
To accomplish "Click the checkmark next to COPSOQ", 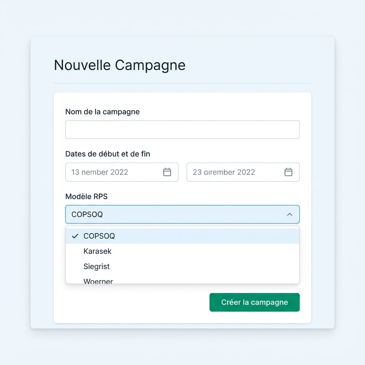I will click(75, 236).
